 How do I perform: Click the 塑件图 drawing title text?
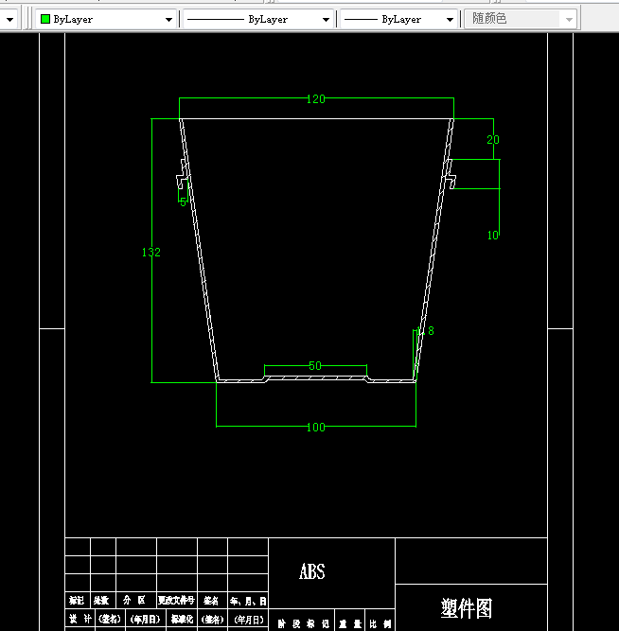coord(467,608)
